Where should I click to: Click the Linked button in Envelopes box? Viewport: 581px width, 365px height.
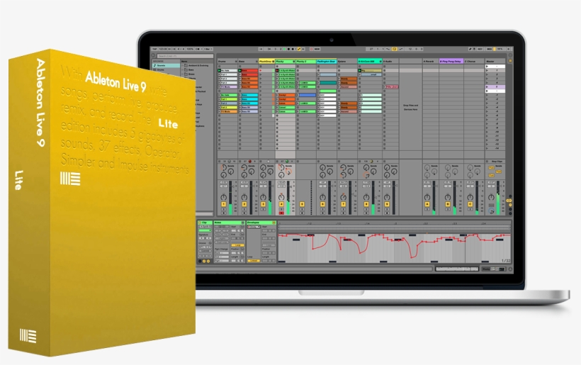click(254, 261)
